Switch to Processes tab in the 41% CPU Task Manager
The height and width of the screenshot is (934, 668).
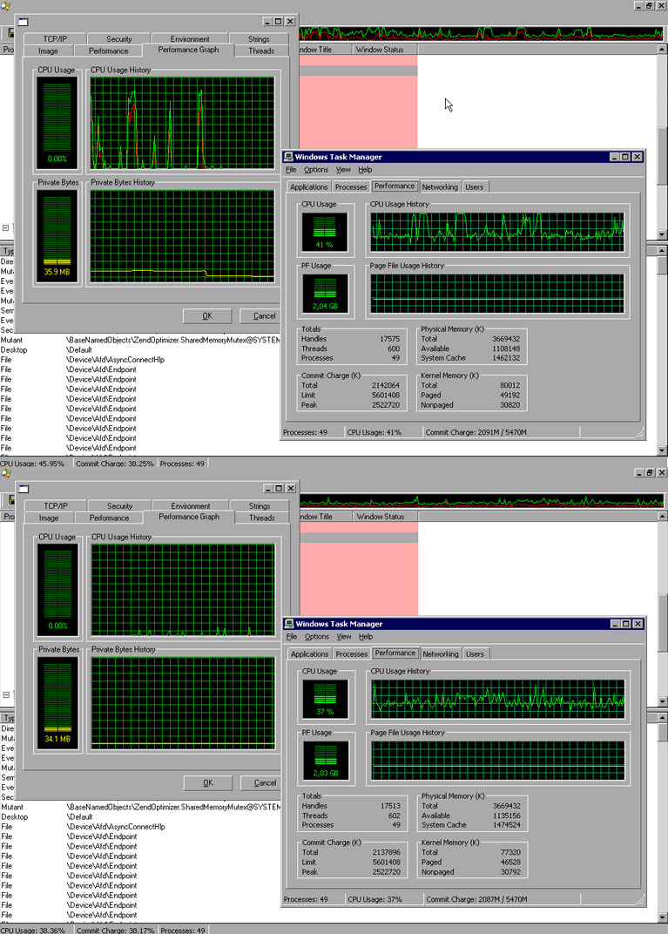point(351,187)
